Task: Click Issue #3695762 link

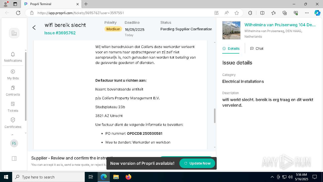Action: click(x=60, y=33)
